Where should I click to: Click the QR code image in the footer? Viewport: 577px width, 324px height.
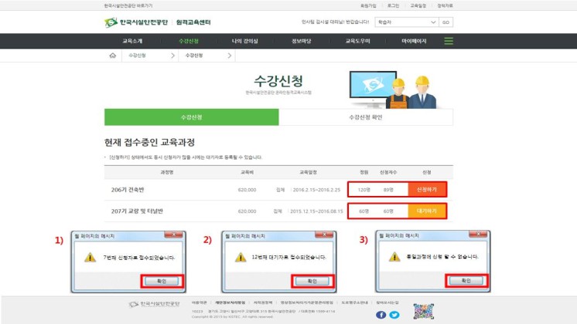424,311
